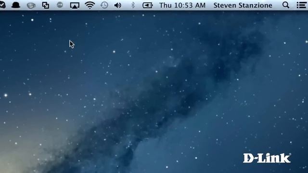Viewport: 308px width, 173px height.
Task: Open the volume control menu
Action: point(117,5)
